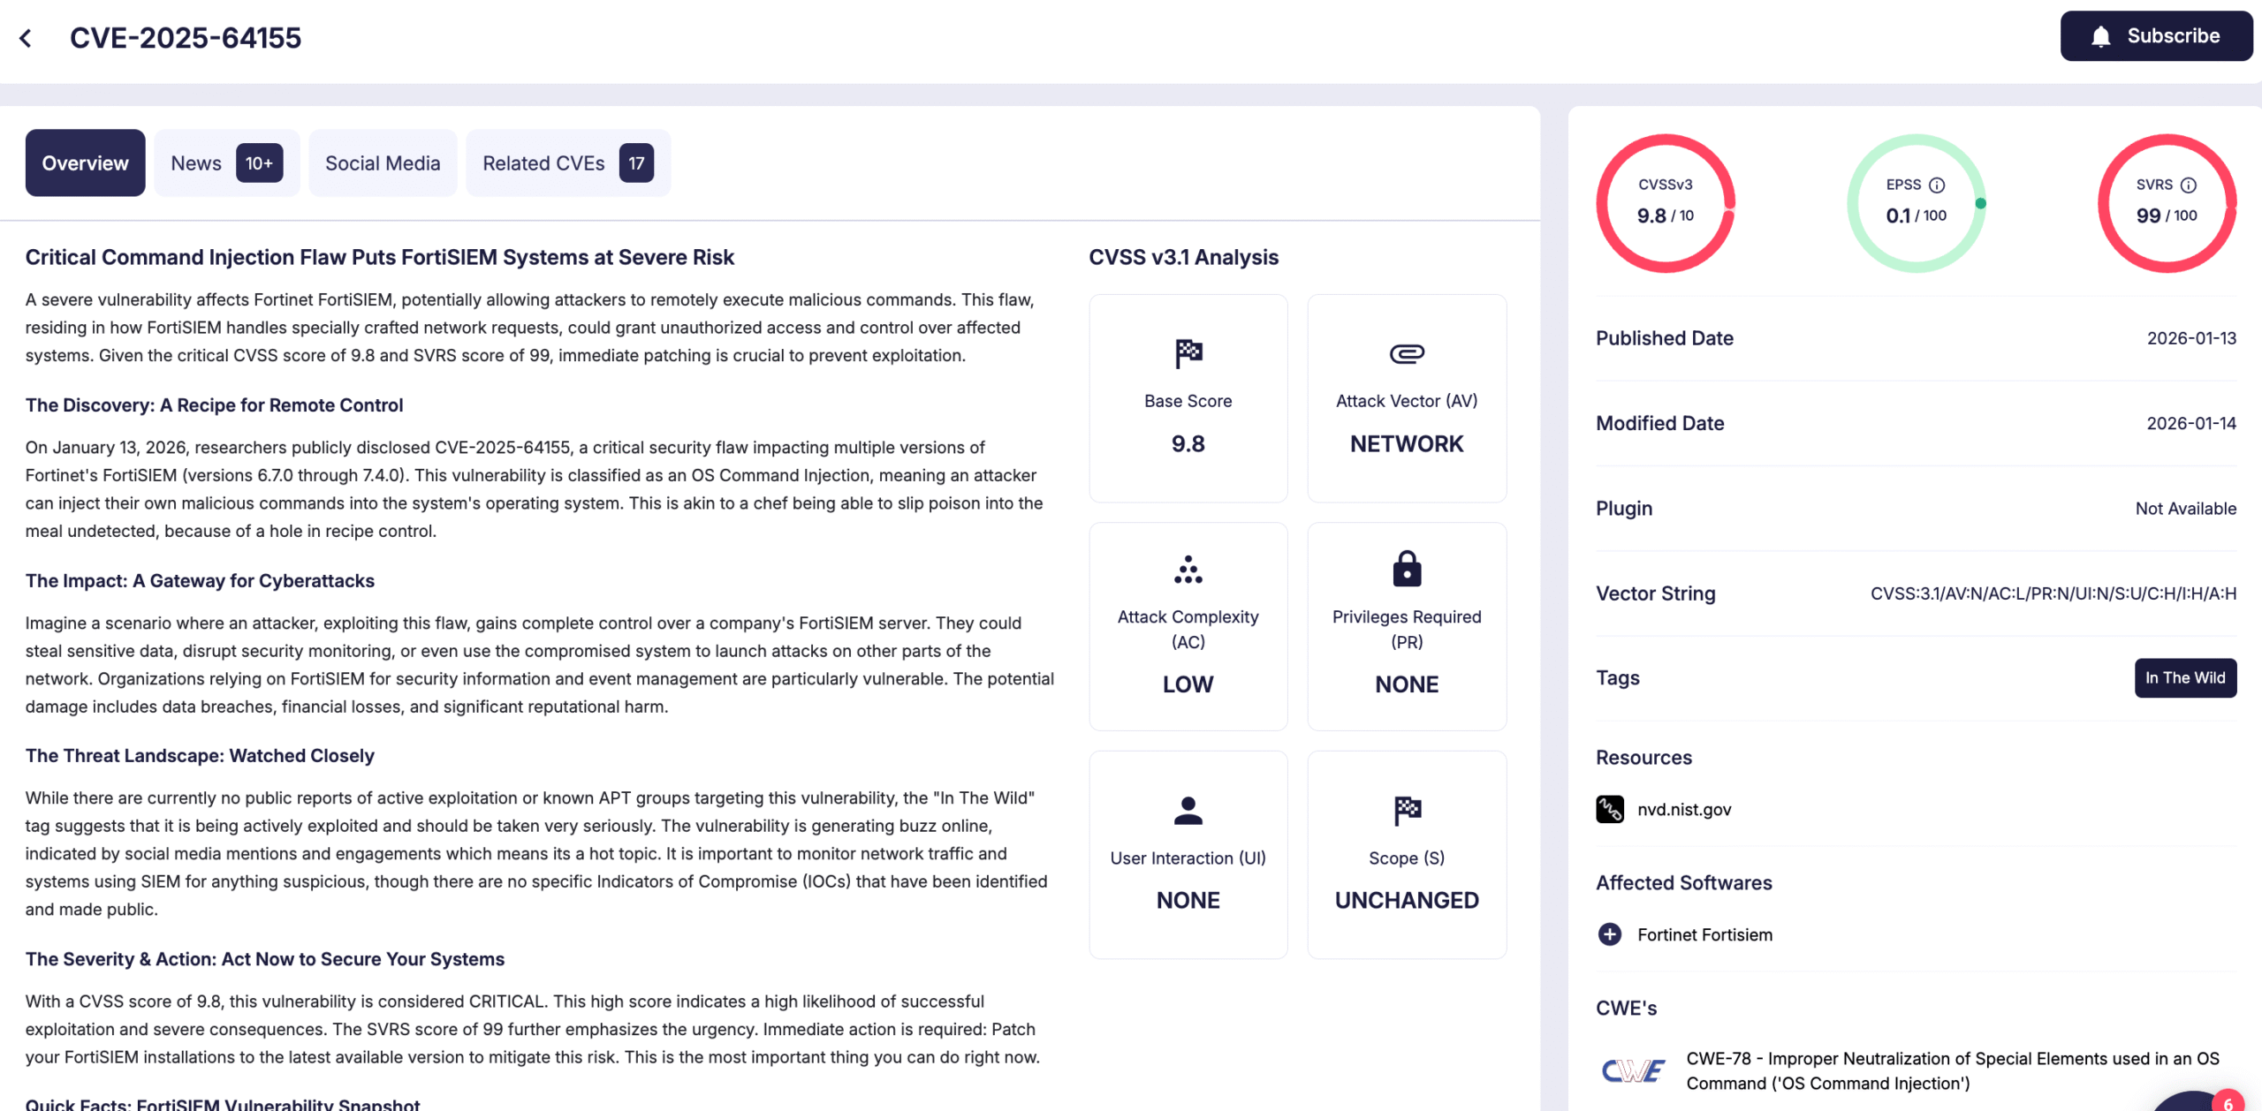Go back using the left chevron arrow
The width and height of the screenshot is (2262, 1111).
tap(26, 38)
